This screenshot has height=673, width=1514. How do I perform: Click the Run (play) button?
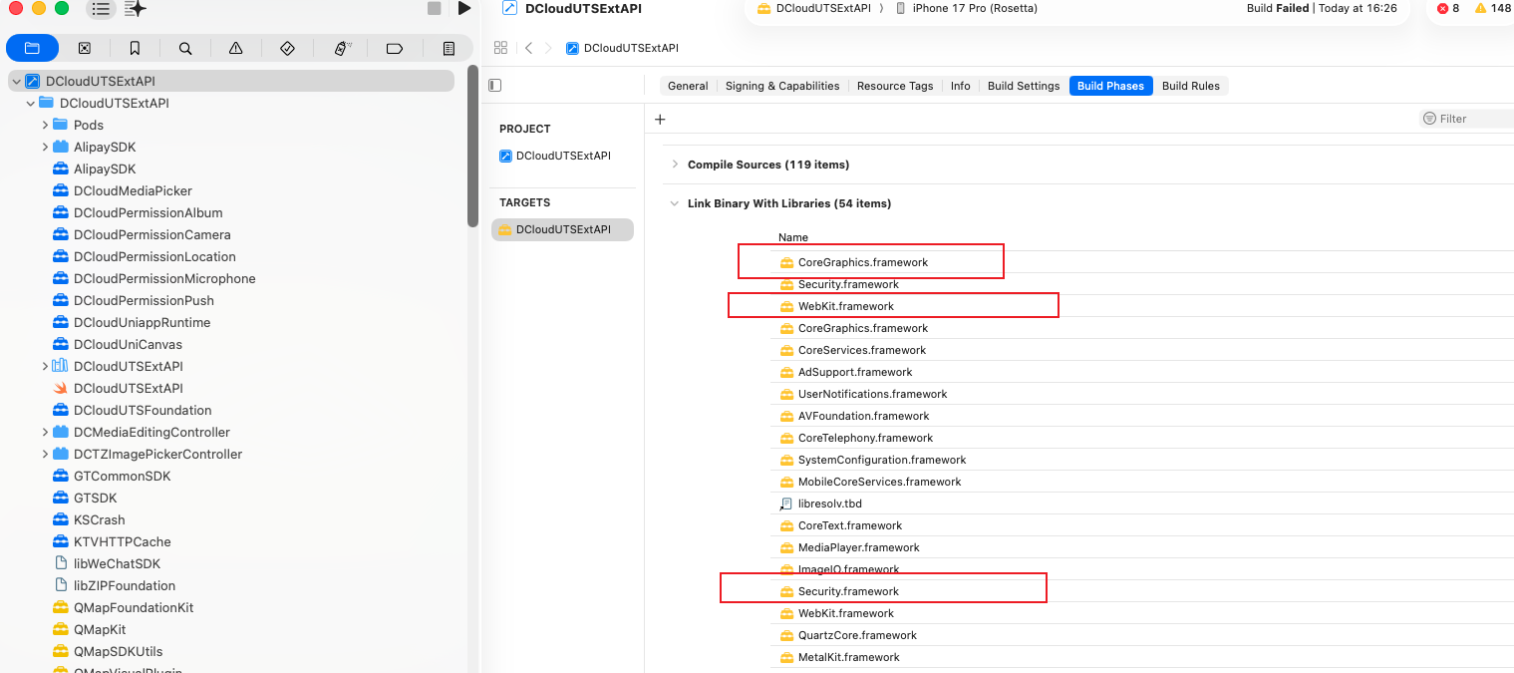click(x=463, y=8)
